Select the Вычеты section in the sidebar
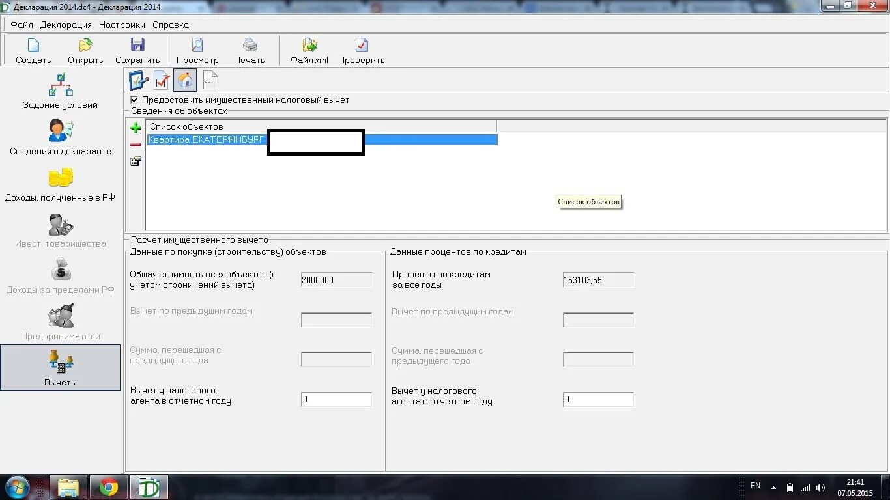The height and width of the screenshot is (500, 890). point(61,368)
